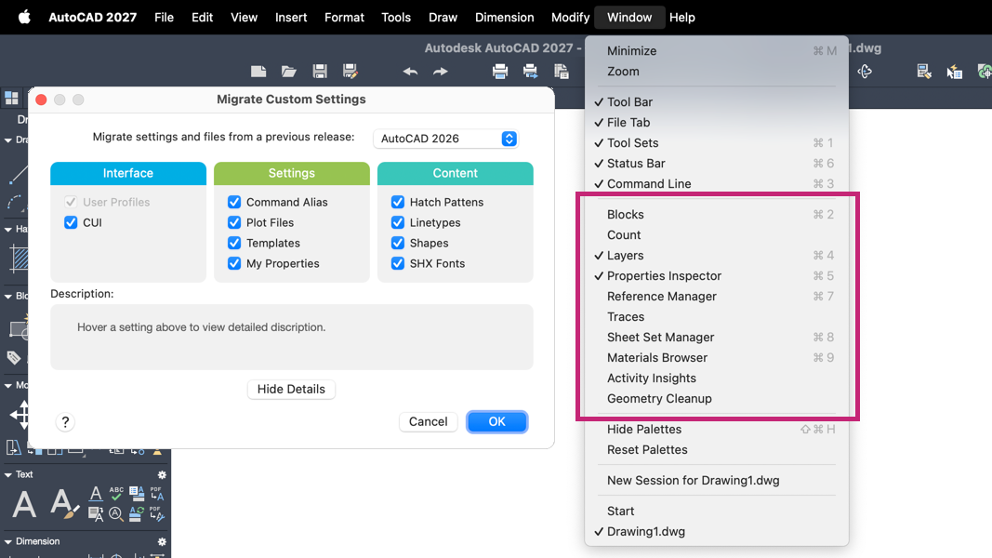Disable the SHX Fonts checkbox
This screenshot has height=558, width=992.
pos(398,263)
